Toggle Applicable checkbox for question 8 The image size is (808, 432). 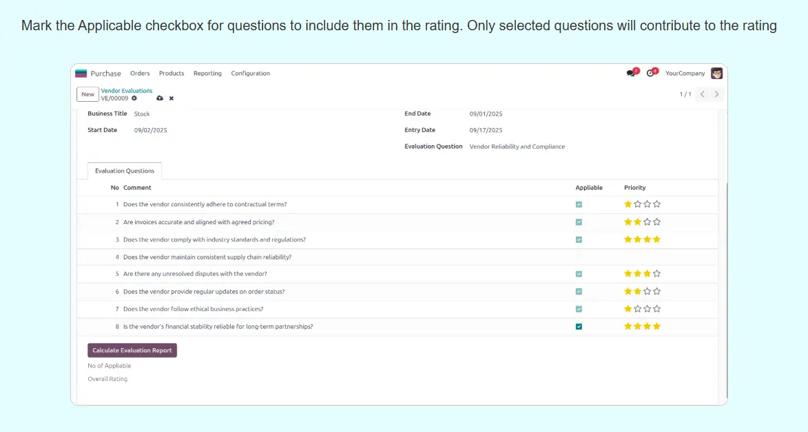(x=579, y=327)
